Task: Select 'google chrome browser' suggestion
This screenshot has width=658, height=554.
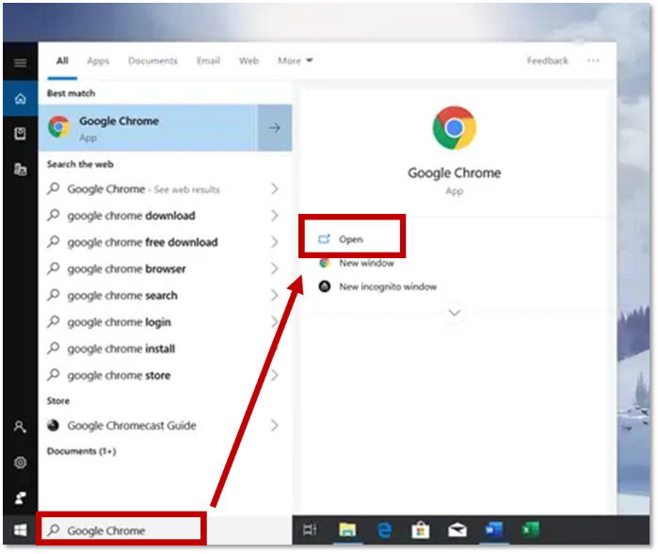Action: (x=126, y=269)
